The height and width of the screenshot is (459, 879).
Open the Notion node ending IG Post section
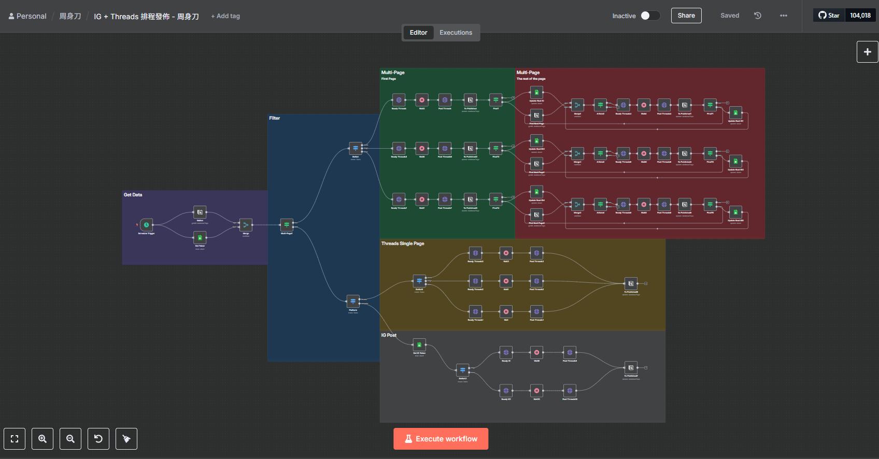tap(631, 367)
